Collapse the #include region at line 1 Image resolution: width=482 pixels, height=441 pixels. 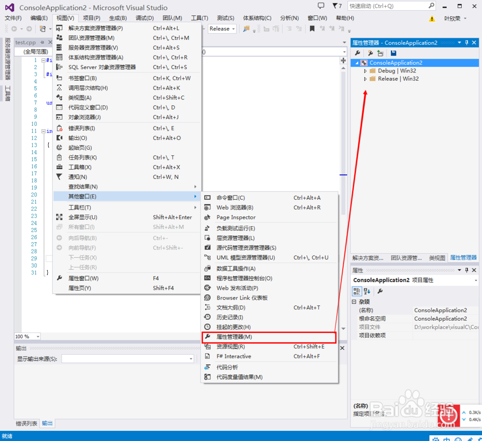pyautogui.click(x=44, y=60)
